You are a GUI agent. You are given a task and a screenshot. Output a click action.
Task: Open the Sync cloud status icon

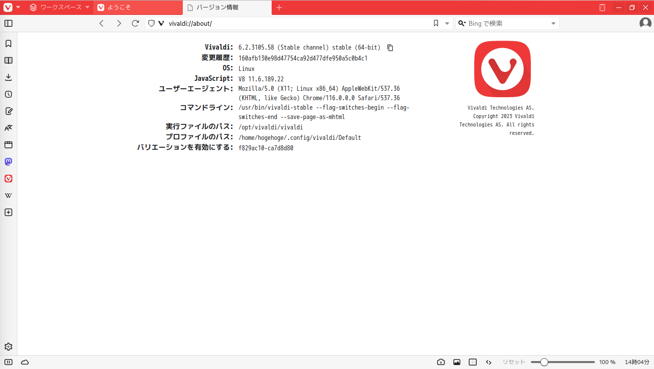coord(25,362)
